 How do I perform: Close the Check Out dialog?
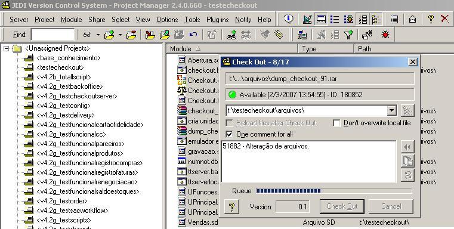[x=413, y=61]
